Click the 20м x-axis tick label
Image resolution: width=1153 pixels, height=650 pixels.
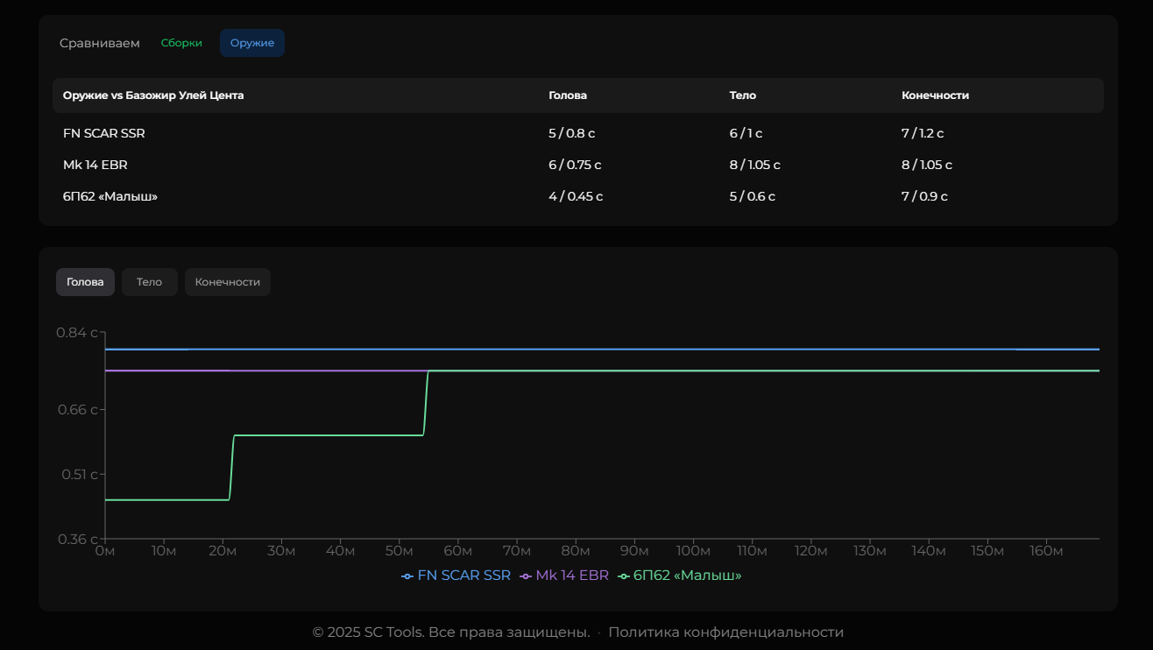[222, 551]
